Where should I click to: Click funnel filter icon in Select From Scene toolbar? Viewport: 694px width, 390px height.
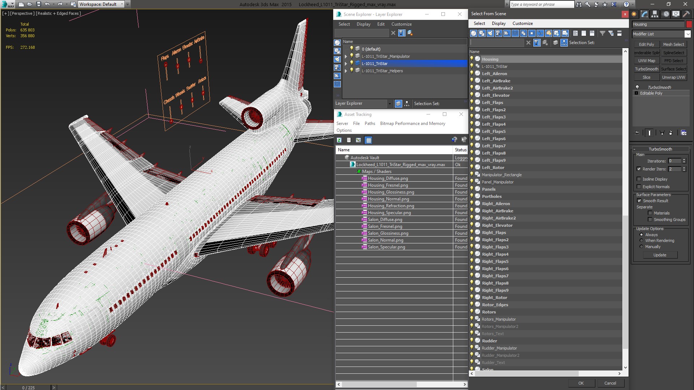pos(603,33)
